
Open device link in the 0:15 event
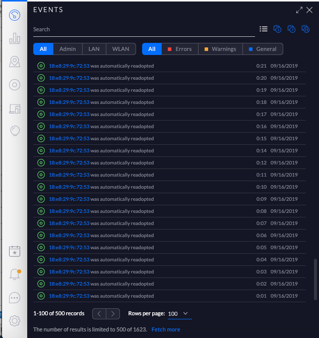69,138
